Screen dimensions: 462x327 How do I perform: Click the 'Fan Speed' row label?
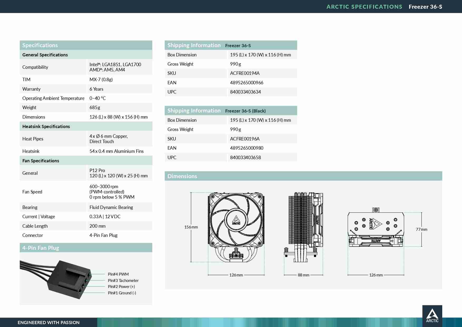coord(32,192)
